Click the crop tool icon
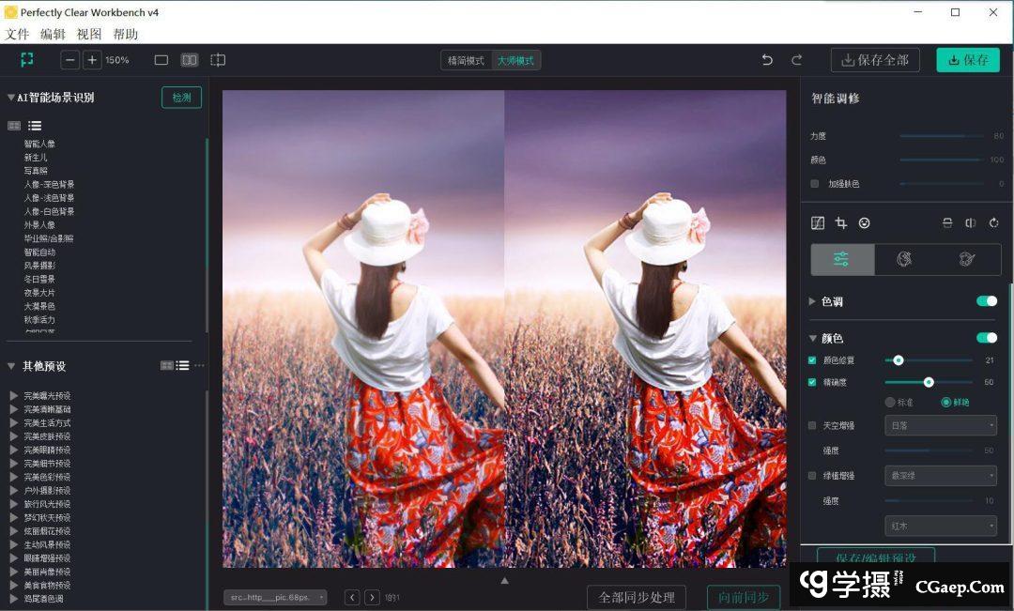The width and height of the screenshot is (1014, 611). 841,223
